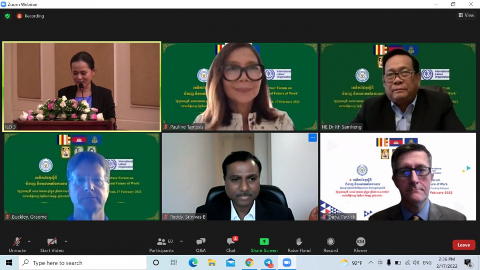
Task: Leave the webinar
Action: tap(463, 245)
